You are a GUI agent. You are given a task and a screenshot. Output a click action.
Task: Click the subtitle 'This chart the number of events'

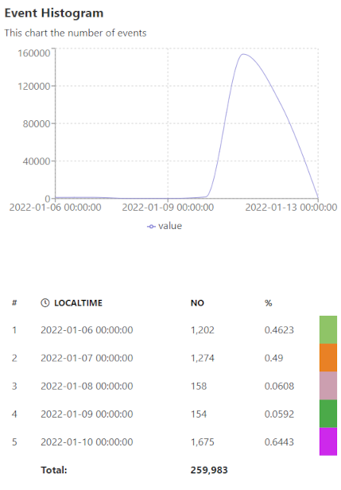pos(76,33)
